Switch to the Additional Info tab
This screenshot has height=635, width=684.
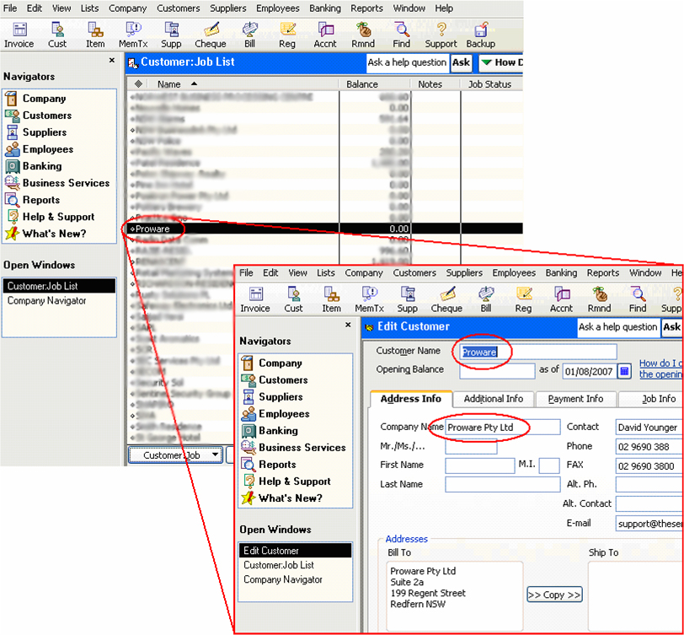[493, 399]
